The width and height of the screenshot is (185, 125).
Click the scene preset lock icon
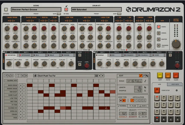point(67,6)
